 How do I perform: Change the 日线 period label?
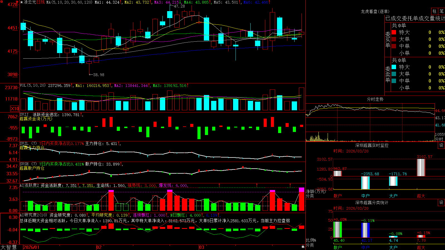[41, 2]
